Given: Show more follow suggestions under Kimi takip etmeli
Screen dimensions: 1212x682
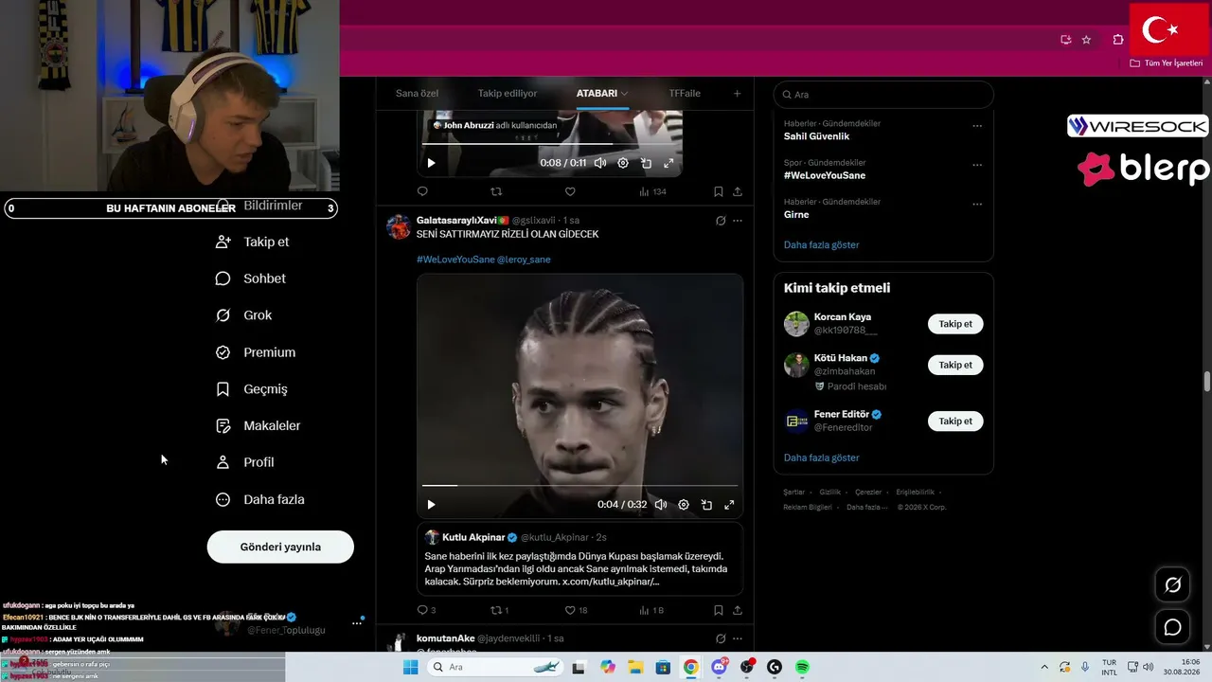Looking at the screenshot, I should 822,458.
